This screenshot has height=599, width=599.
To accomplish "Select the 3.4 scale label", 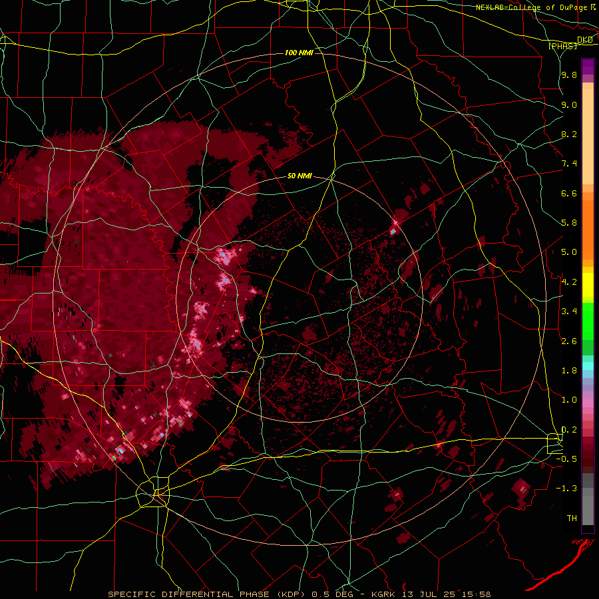I will [x=569, y=311].
